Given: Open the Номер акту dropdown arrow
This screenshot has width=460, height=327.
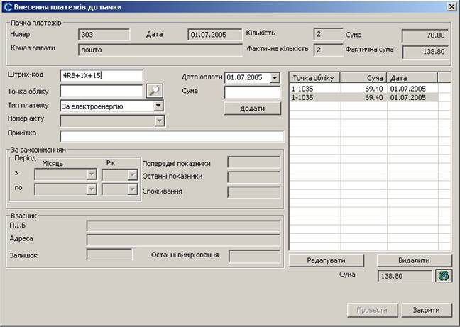Looking at the screenshot, I should click(159, 121).
